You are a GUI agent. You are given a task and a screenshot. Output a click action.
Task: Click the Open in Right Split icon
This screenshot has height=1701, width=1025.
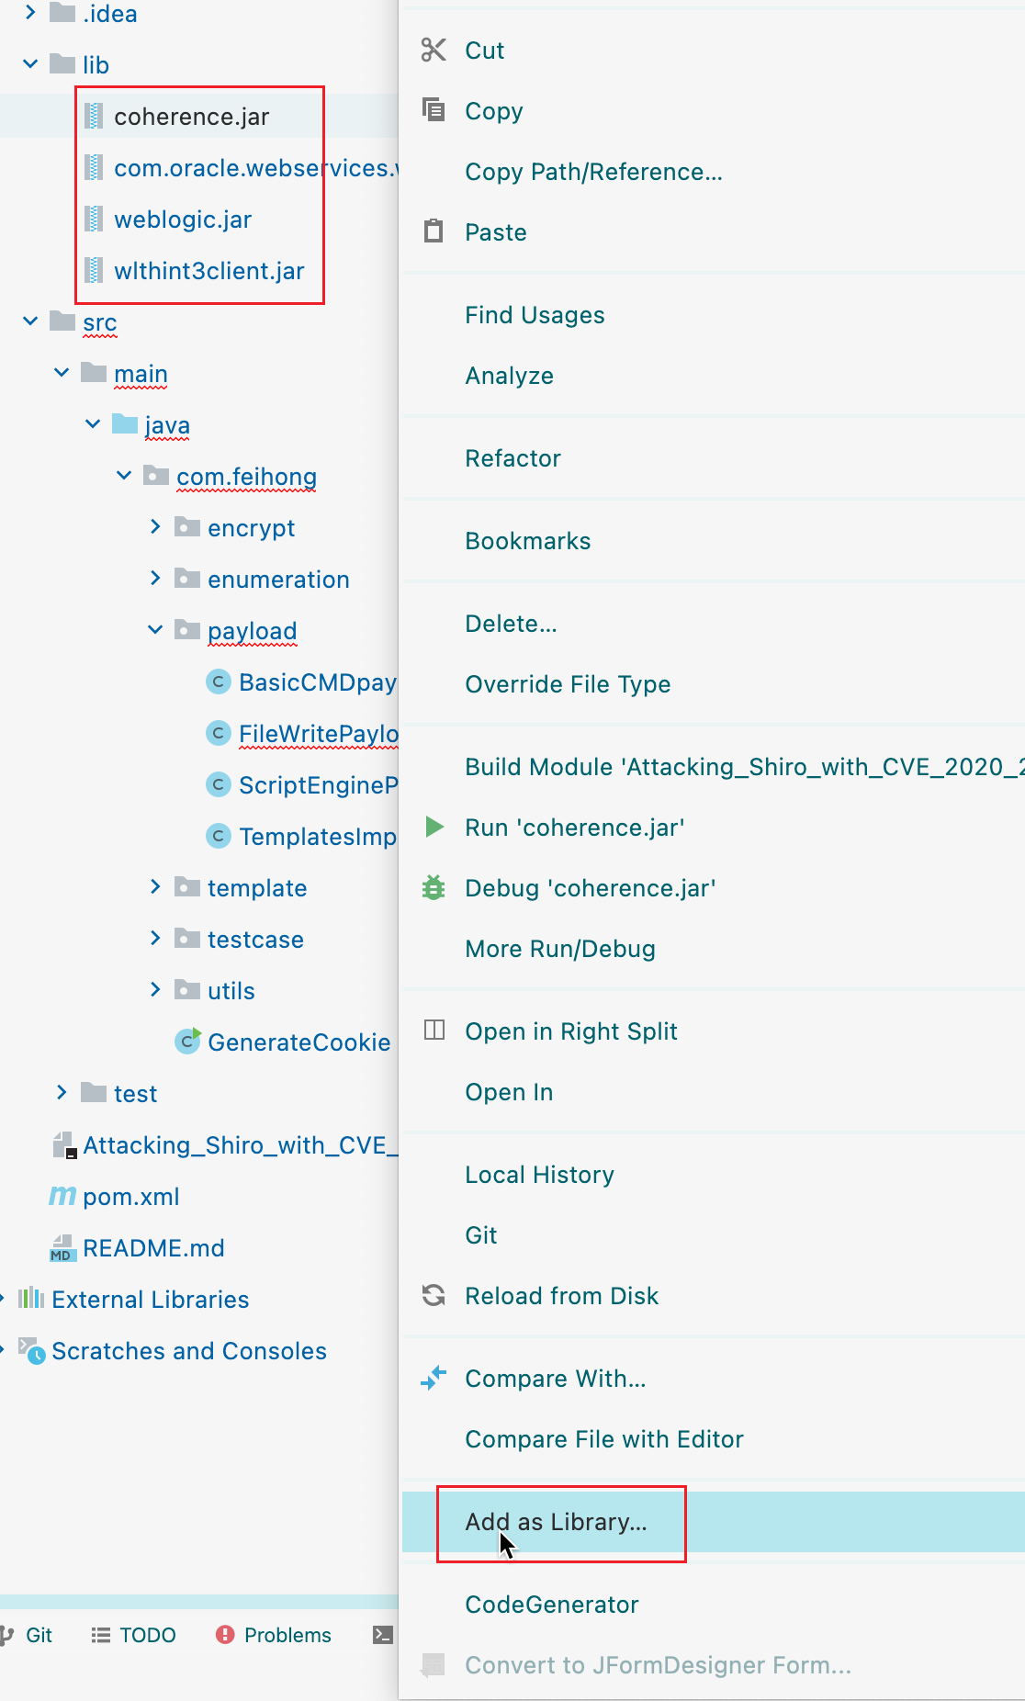point(434,1031)
